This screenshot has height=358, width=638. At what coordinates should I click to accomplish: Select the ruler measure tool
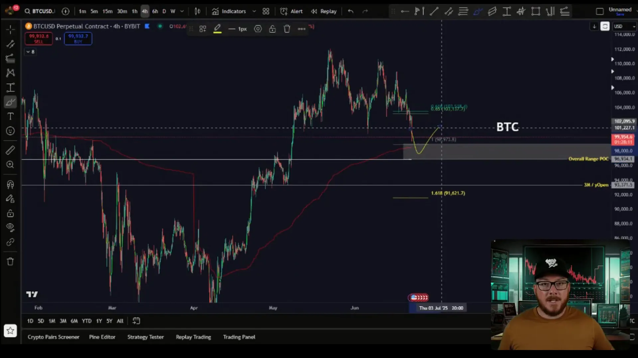tap(10, 150)
